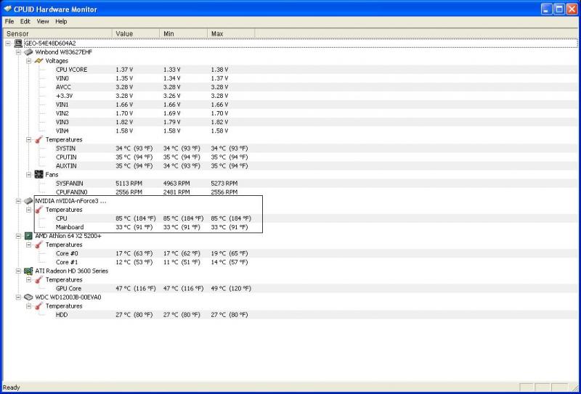Image resolution: width=581 pixels, height=394 pixels.
Task: Select the AUXTIN temperature row
Action: (x=290, y=166)
